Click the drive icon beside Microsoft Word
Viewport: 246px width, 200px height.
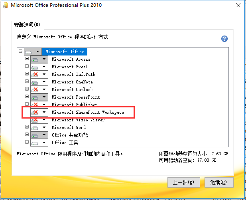[x=35, y=128]
